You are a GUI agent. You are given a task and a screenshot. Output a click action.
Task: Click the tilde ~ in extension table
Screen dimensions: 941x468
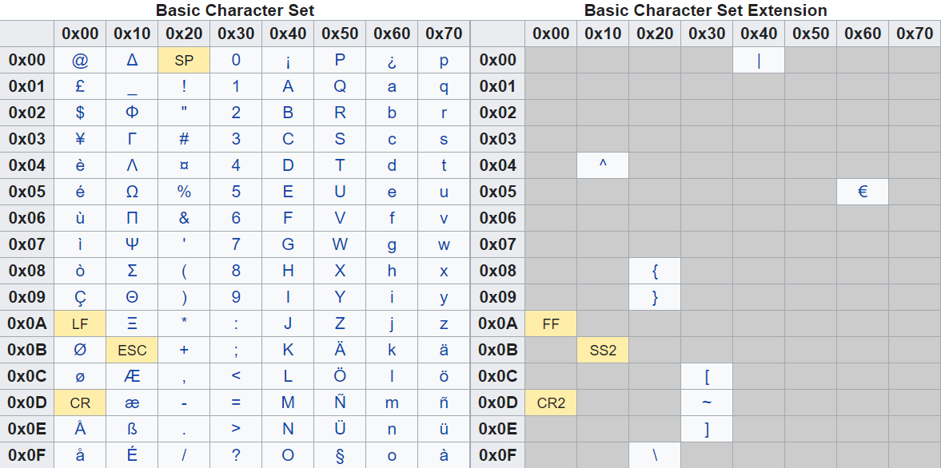pyautogui.click(x=707, y=403)
